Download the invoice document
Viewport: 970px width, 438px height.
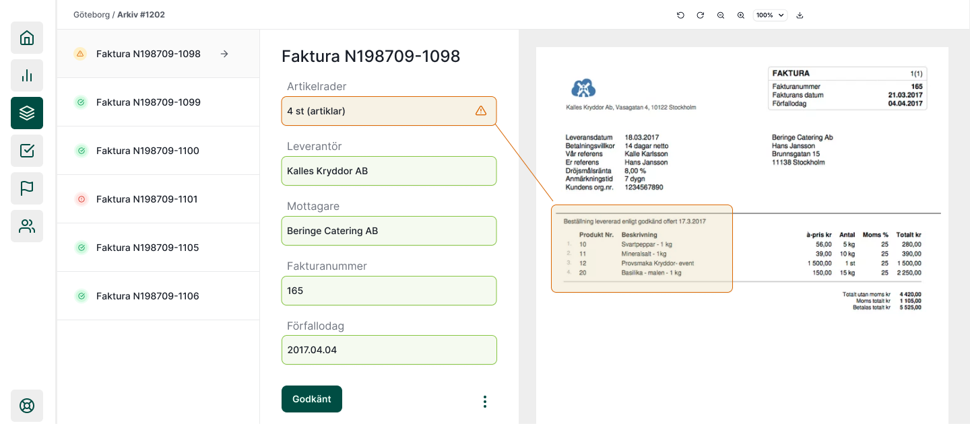800,15
